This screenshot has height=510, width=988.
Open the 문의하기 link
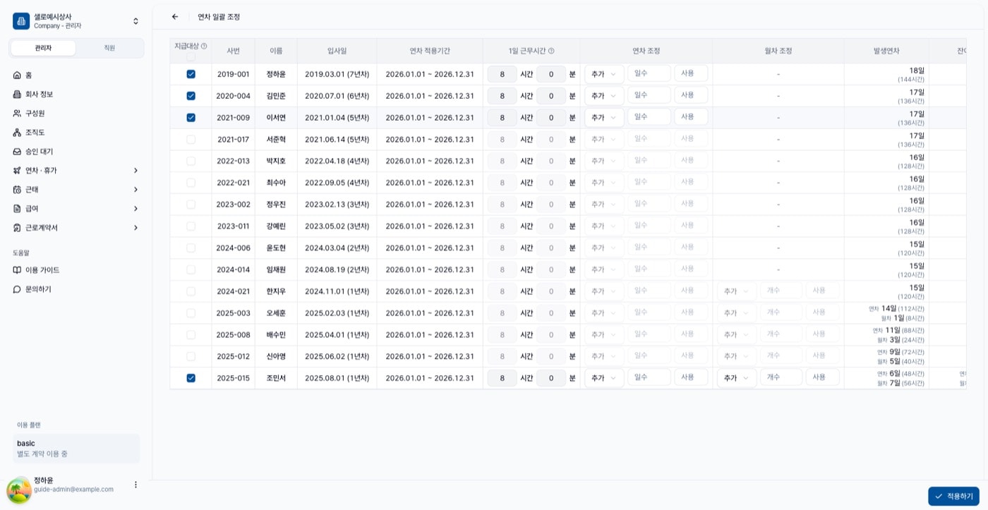[76, 289]
